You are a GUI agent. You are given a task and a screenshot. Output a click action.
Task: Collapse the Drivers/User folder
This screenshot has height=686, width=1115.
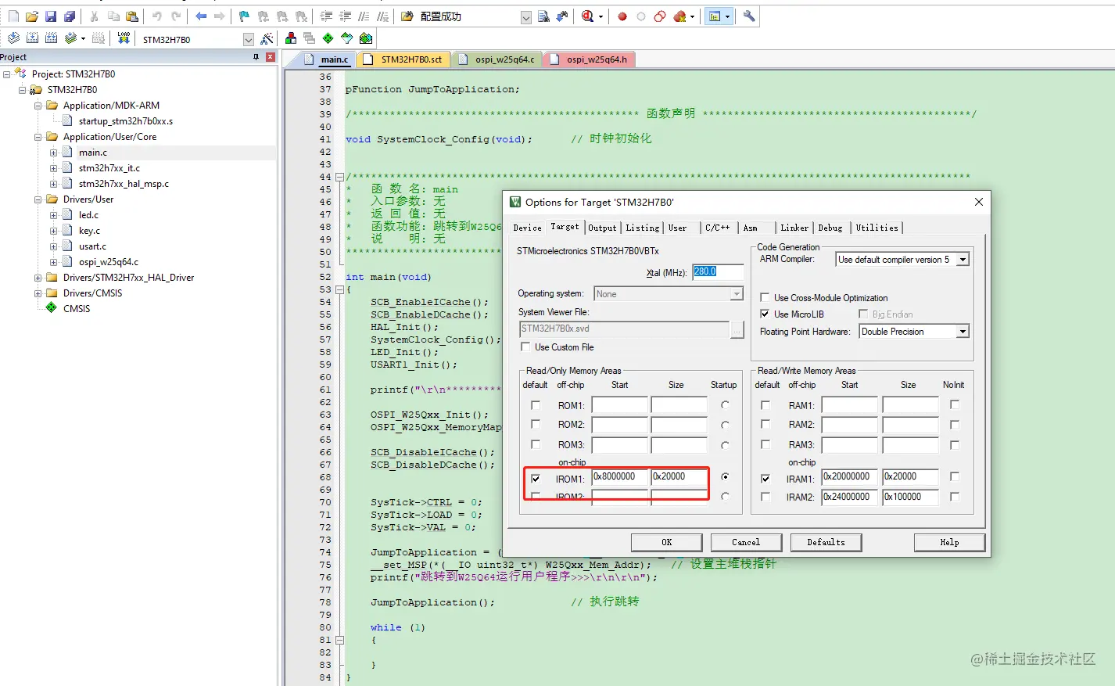coord(38,199)
